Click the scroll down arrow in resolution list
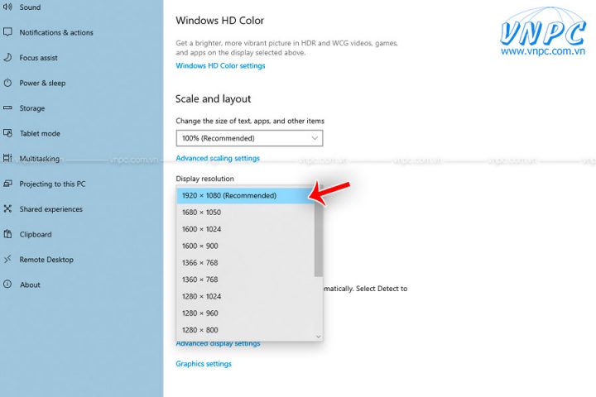The image size is (596, 397). (319, 337)
